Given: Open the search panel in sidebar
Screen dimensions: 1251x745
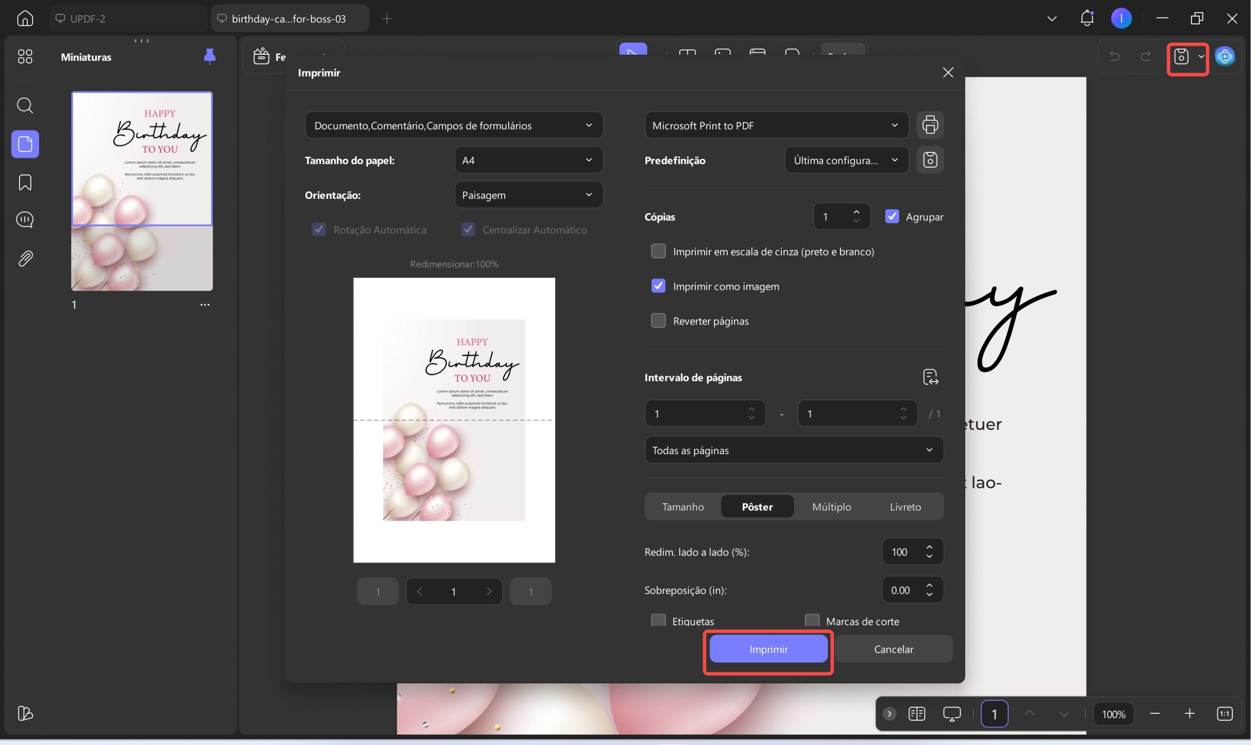Looking at the screenshot, I should click(25, 106).
